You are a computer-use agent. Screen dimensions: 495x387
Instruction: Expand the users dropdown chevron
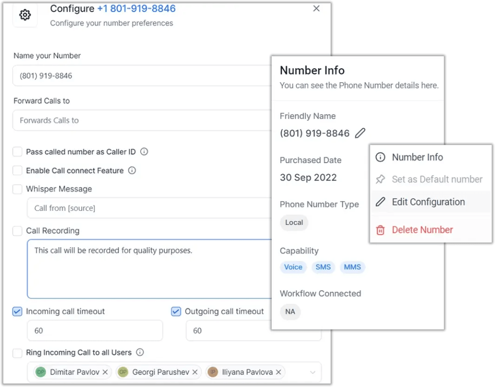(x=312, y=372)
